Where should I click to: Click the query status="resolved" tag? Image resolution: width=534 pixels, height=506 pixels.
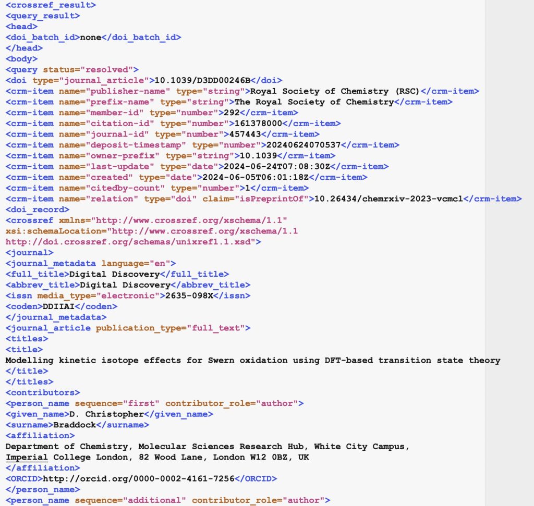(x=72, y=70)
